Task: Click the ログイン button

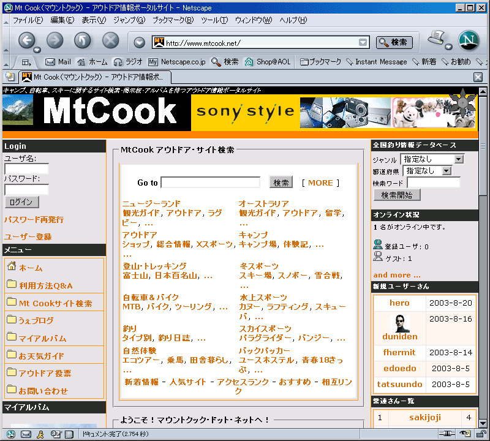Action: 22,202
